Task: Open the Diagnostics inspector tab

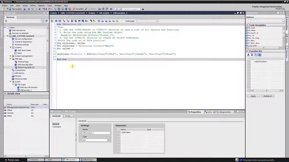Action: (x=224, y=112)
